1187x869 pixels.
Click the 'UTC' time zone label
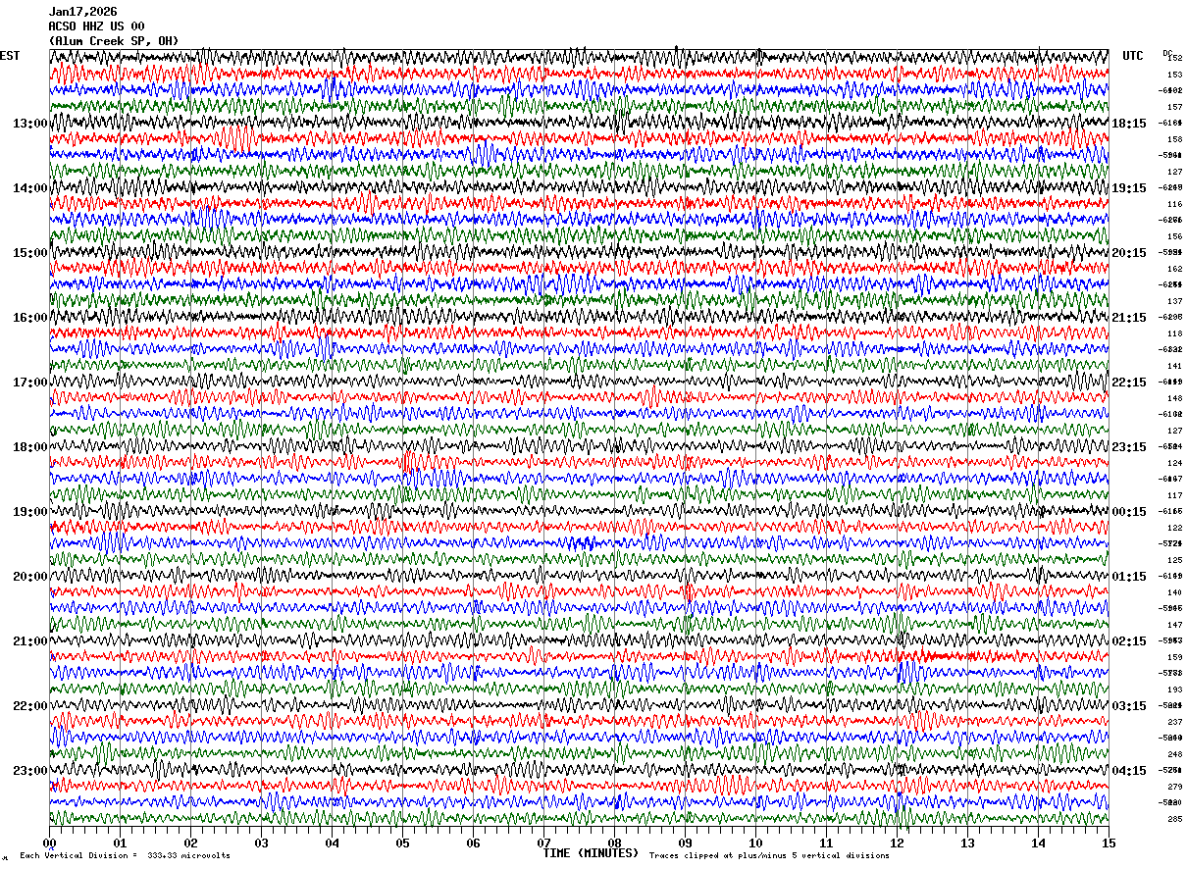(x=1133, y=56)
